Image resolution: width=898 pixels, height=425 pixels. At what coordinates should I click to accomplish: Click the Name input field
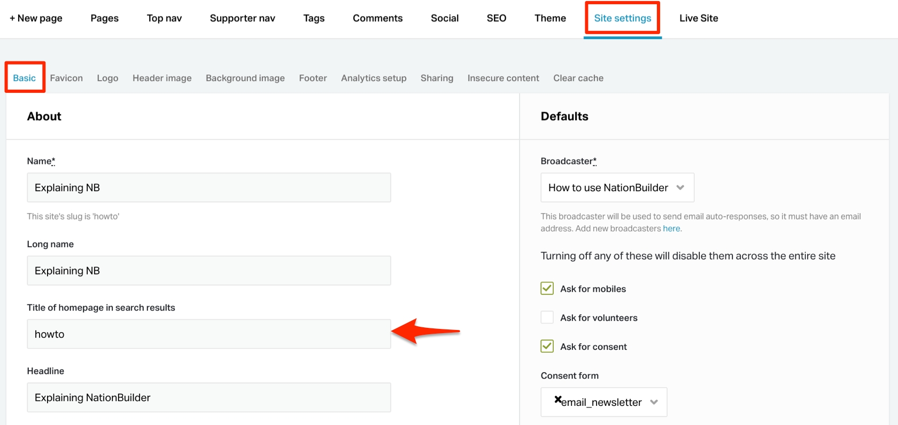(208, 187)
